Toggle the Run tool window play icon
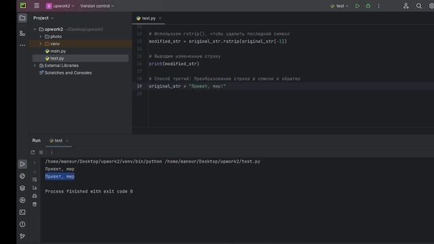The height and width of the screenshot is (244, 434). click(22, 164)
